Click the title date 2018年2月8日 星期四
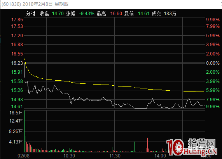This screenshot has height=159, width=222. 45,4
